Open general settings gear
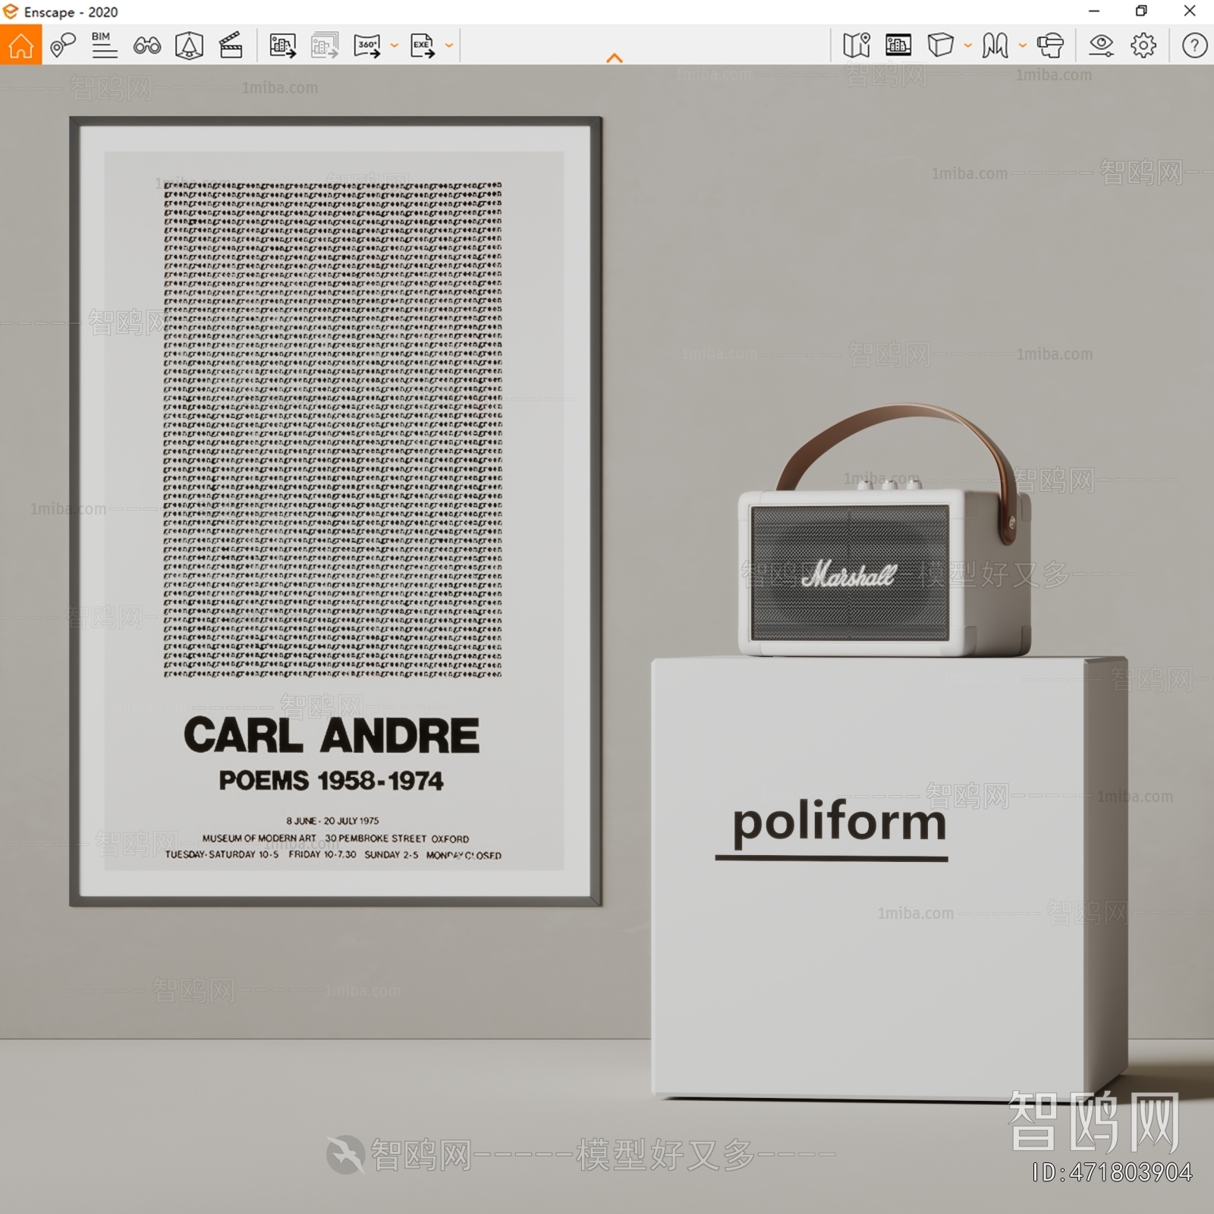 pos(1143,46)
